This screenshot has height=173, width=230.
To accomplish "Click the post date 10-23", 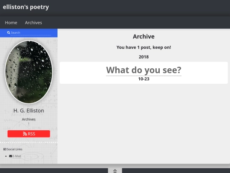I will [x=144, y=79].
